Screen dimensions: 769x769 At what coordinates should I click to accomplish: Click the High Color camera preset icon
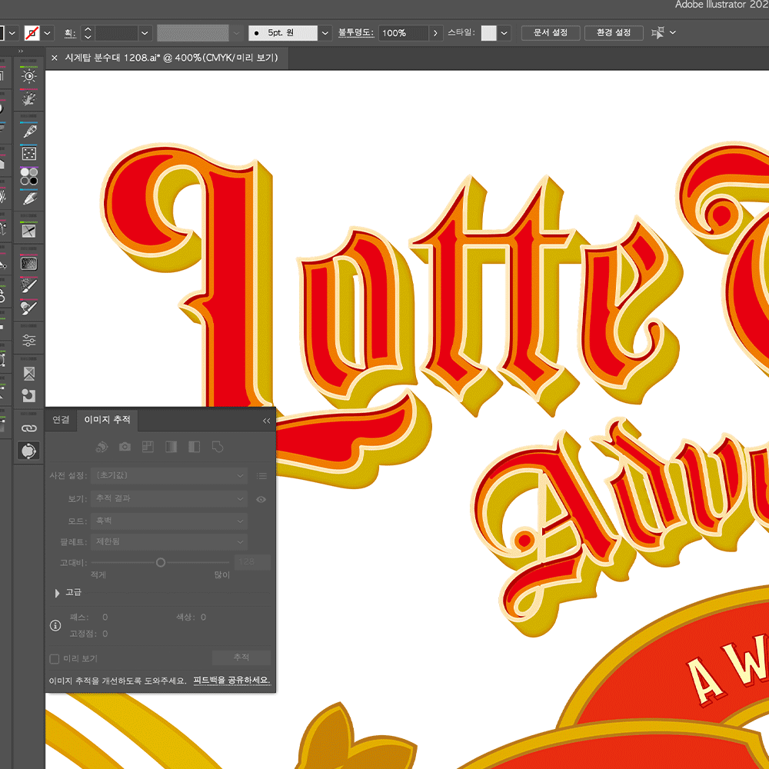click(125, 447)
